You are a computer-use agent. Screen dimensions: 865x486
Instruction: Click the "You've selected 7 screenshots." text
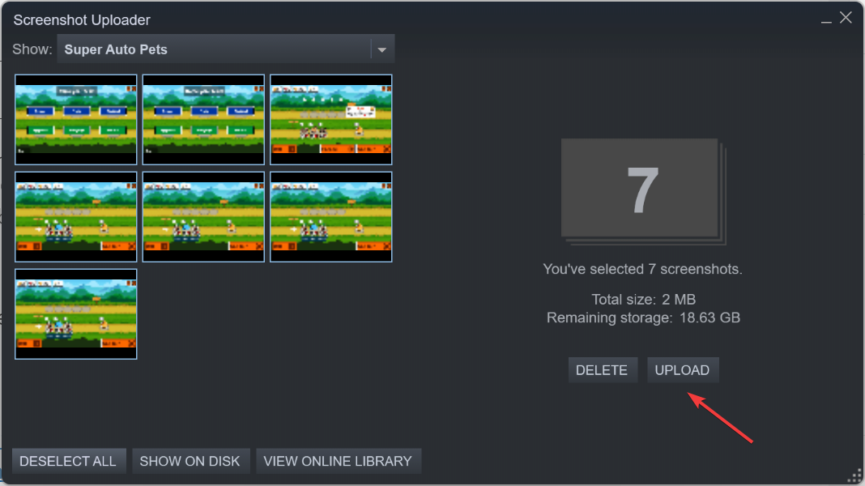click(643, 269)
